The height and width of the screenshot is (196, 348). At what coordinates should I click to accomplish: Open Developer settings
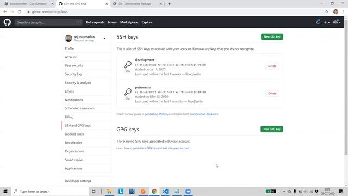pos(86,181)
